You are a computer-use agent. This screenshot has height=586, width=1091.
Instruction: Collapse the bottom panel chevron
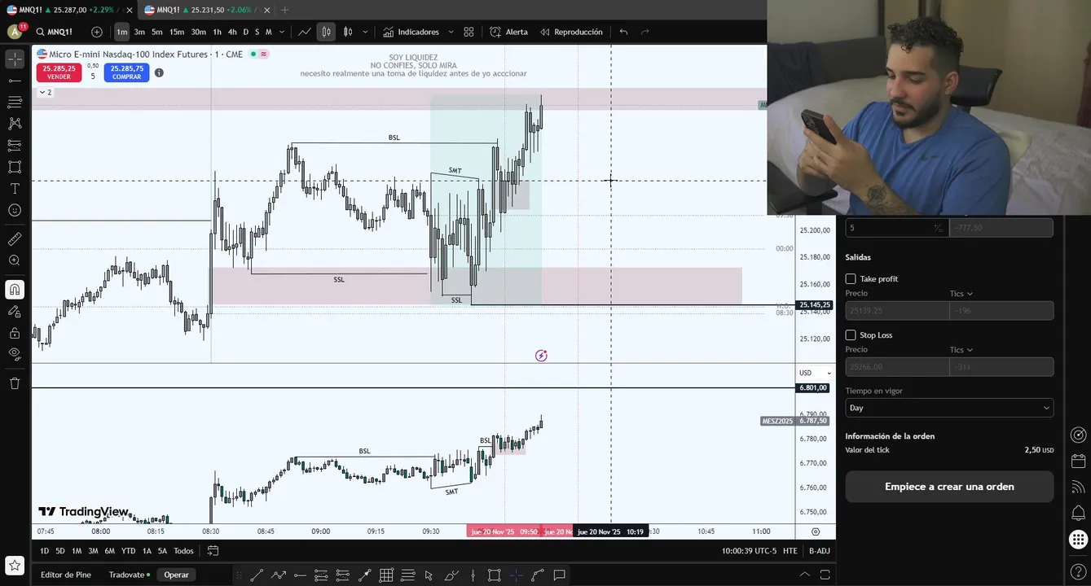[x=805, y=575]
